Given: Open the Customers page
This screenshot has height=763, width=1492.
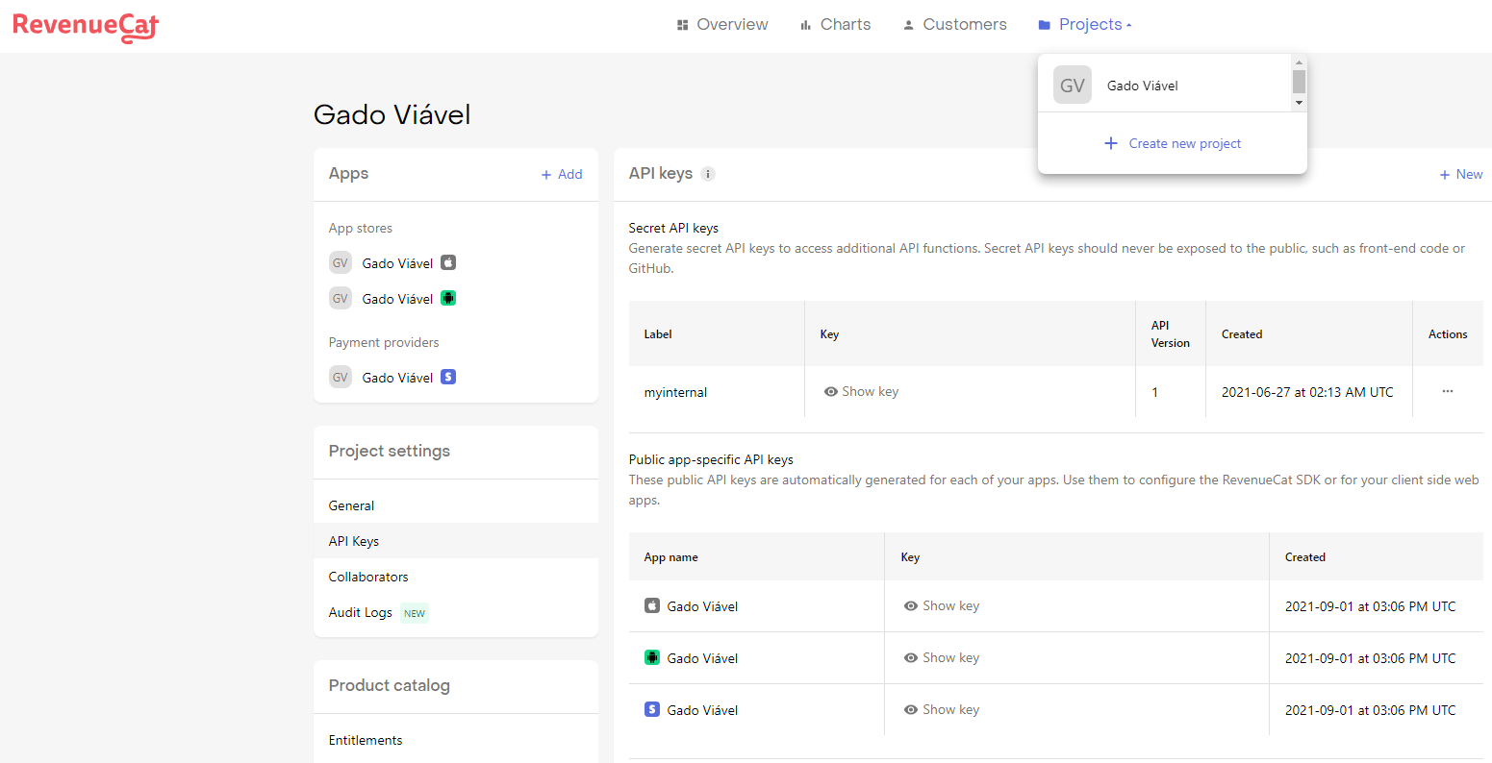Looking at the screenshot, I should pyautogui.click(x=954, y=25).
